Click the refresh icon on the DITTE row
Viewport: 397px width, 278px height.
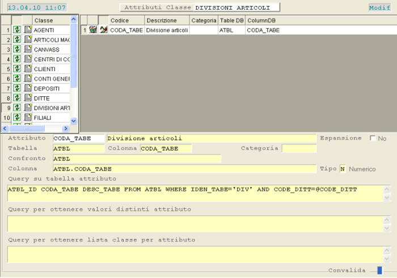[x=17, y=98]
